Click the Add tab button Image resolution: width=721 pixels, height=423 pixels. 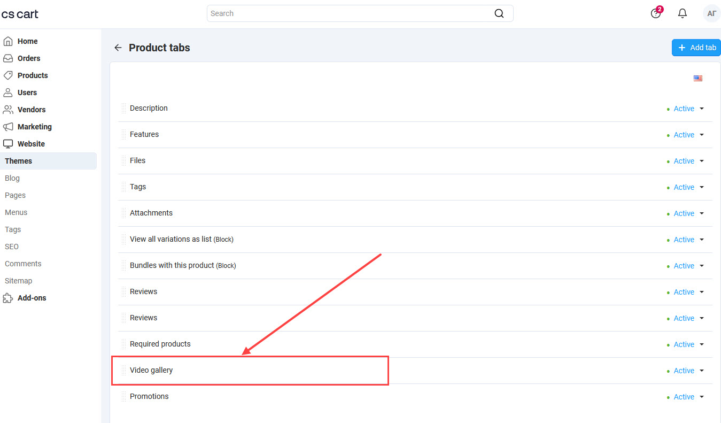[696, 47]
